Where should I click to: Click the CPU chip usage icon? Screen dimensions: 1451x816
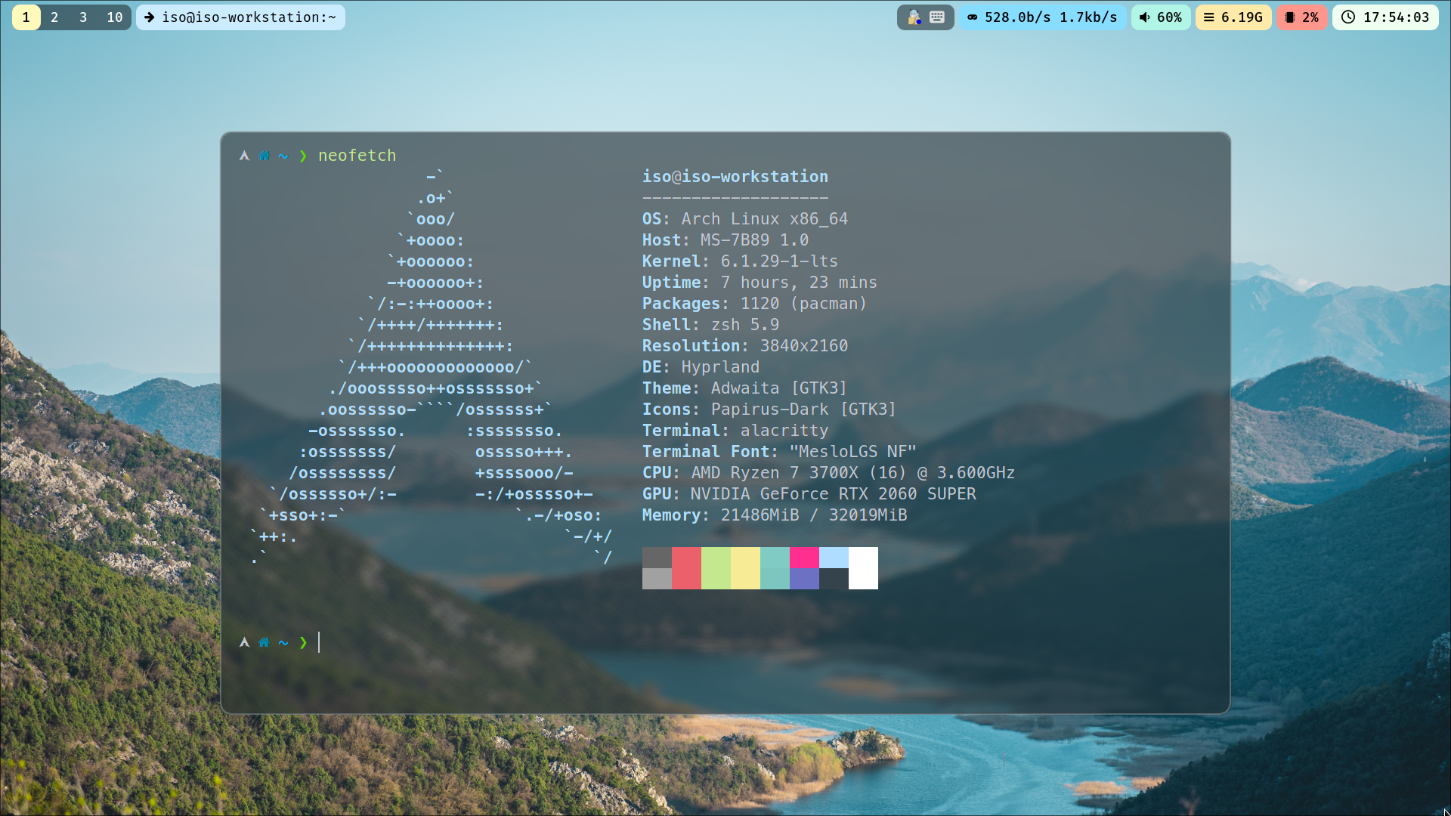point(1290,17)
